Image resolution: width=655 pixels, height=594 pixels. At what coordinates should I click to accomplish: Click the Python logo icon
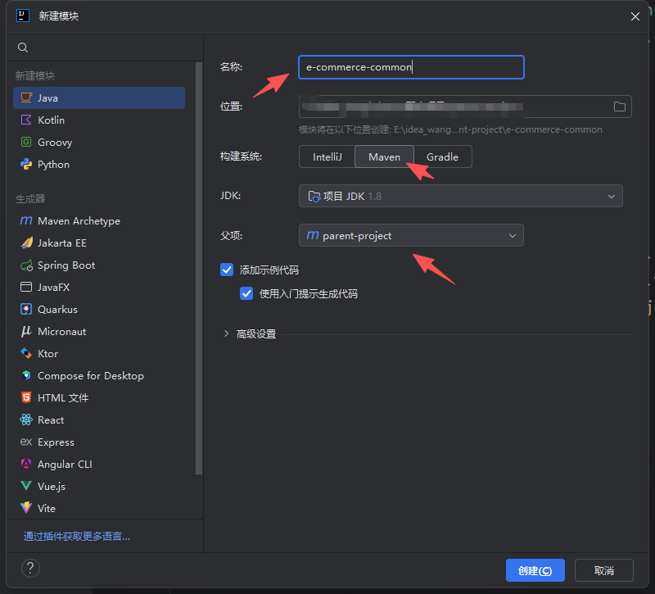pos(26,165)
